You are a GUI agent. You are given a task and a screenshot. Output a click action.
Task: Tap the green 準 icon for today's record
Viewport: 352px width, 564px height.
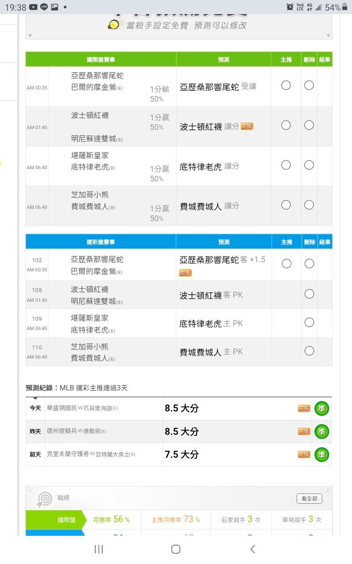click(322, 408)
